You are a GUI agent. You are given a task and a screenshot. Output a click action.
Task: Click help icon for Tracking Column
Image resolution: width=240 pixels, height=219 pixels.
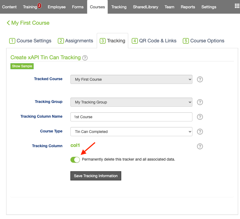200,146
